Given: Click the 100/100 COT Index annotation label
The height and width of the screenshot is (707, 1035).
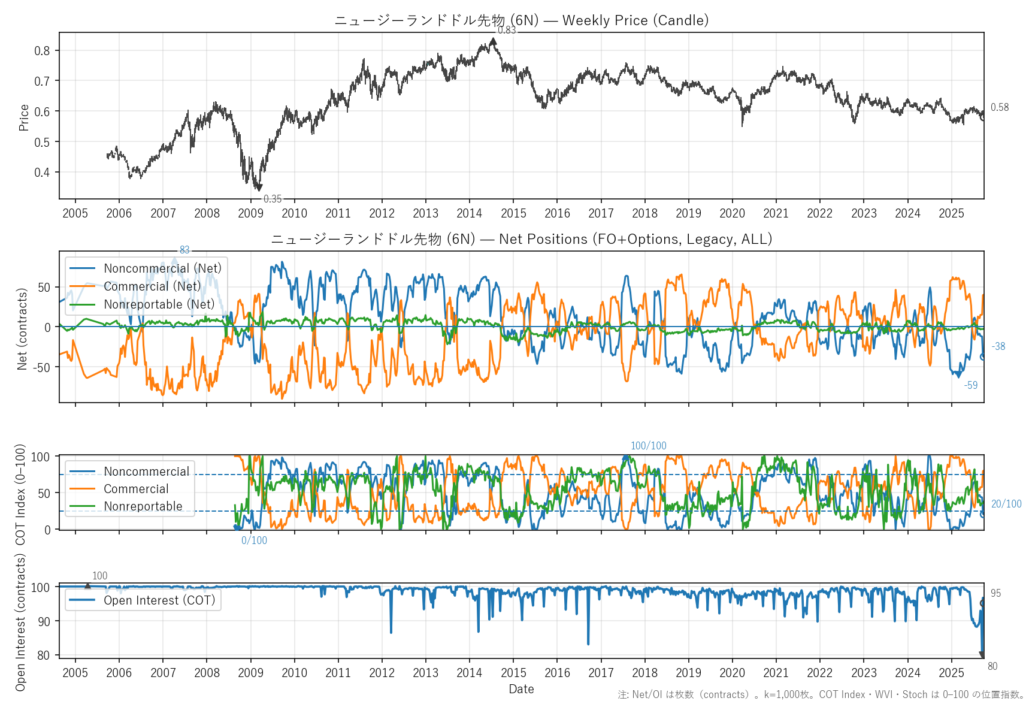Looking at the screenshot, I should [x=648, y=446].
